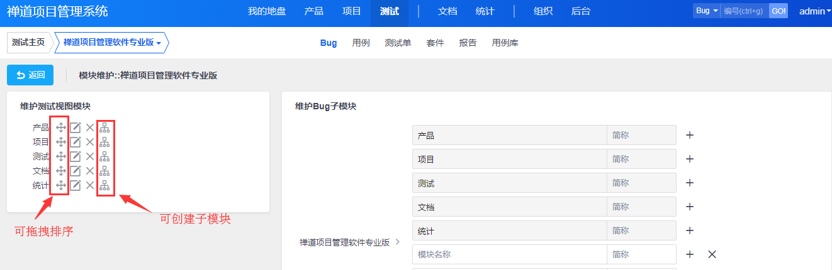Click plus icon beside empty 模块名称 row
This screenshot has height=270, width=832.
[x=690, y=254]
